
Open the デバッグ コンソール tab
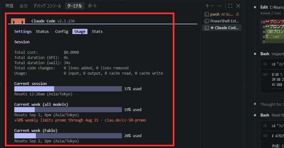click(x=47, y=6)
